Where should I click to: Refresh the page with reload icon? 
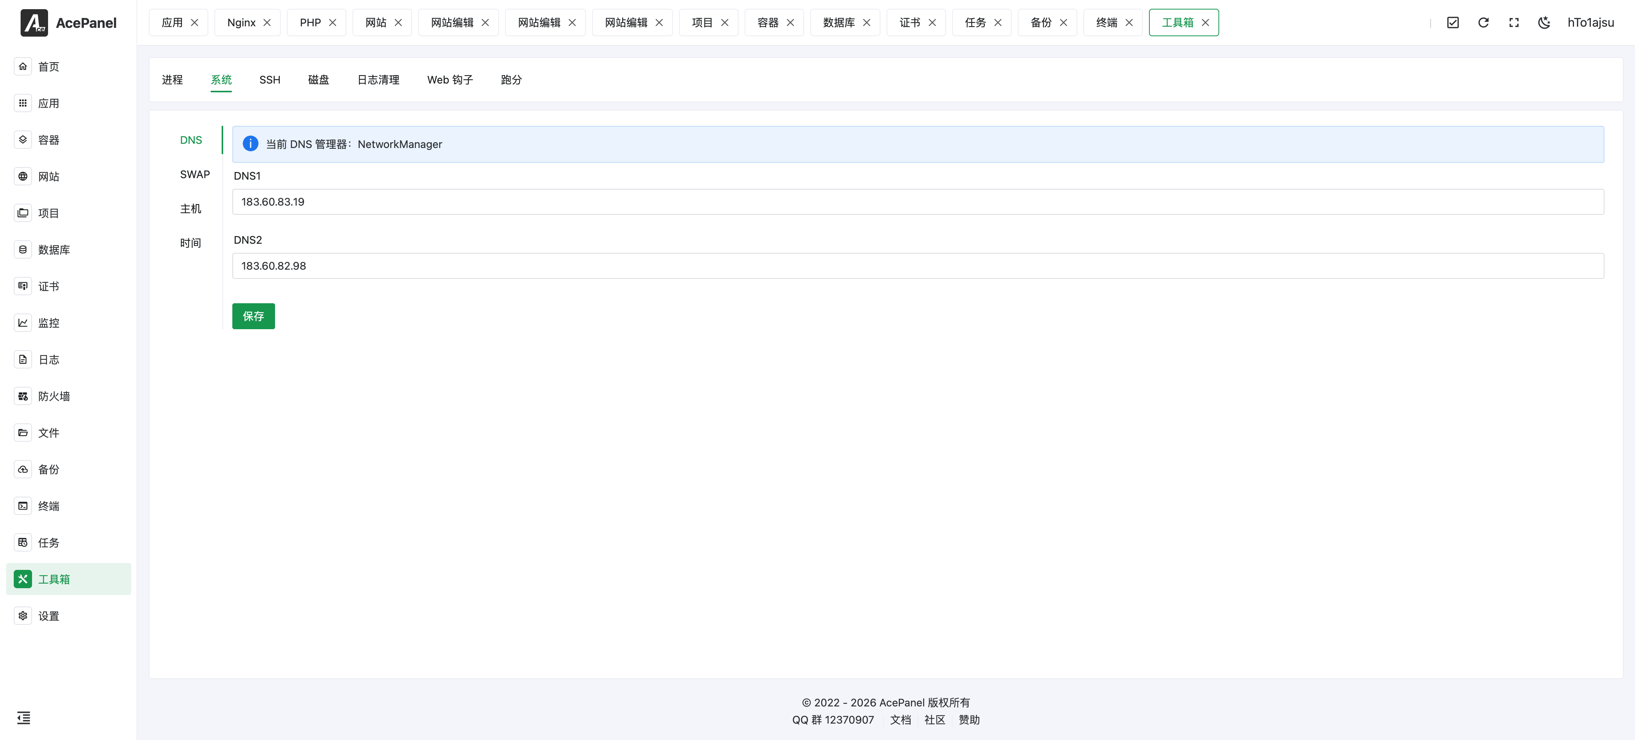tap(1483, 22)
